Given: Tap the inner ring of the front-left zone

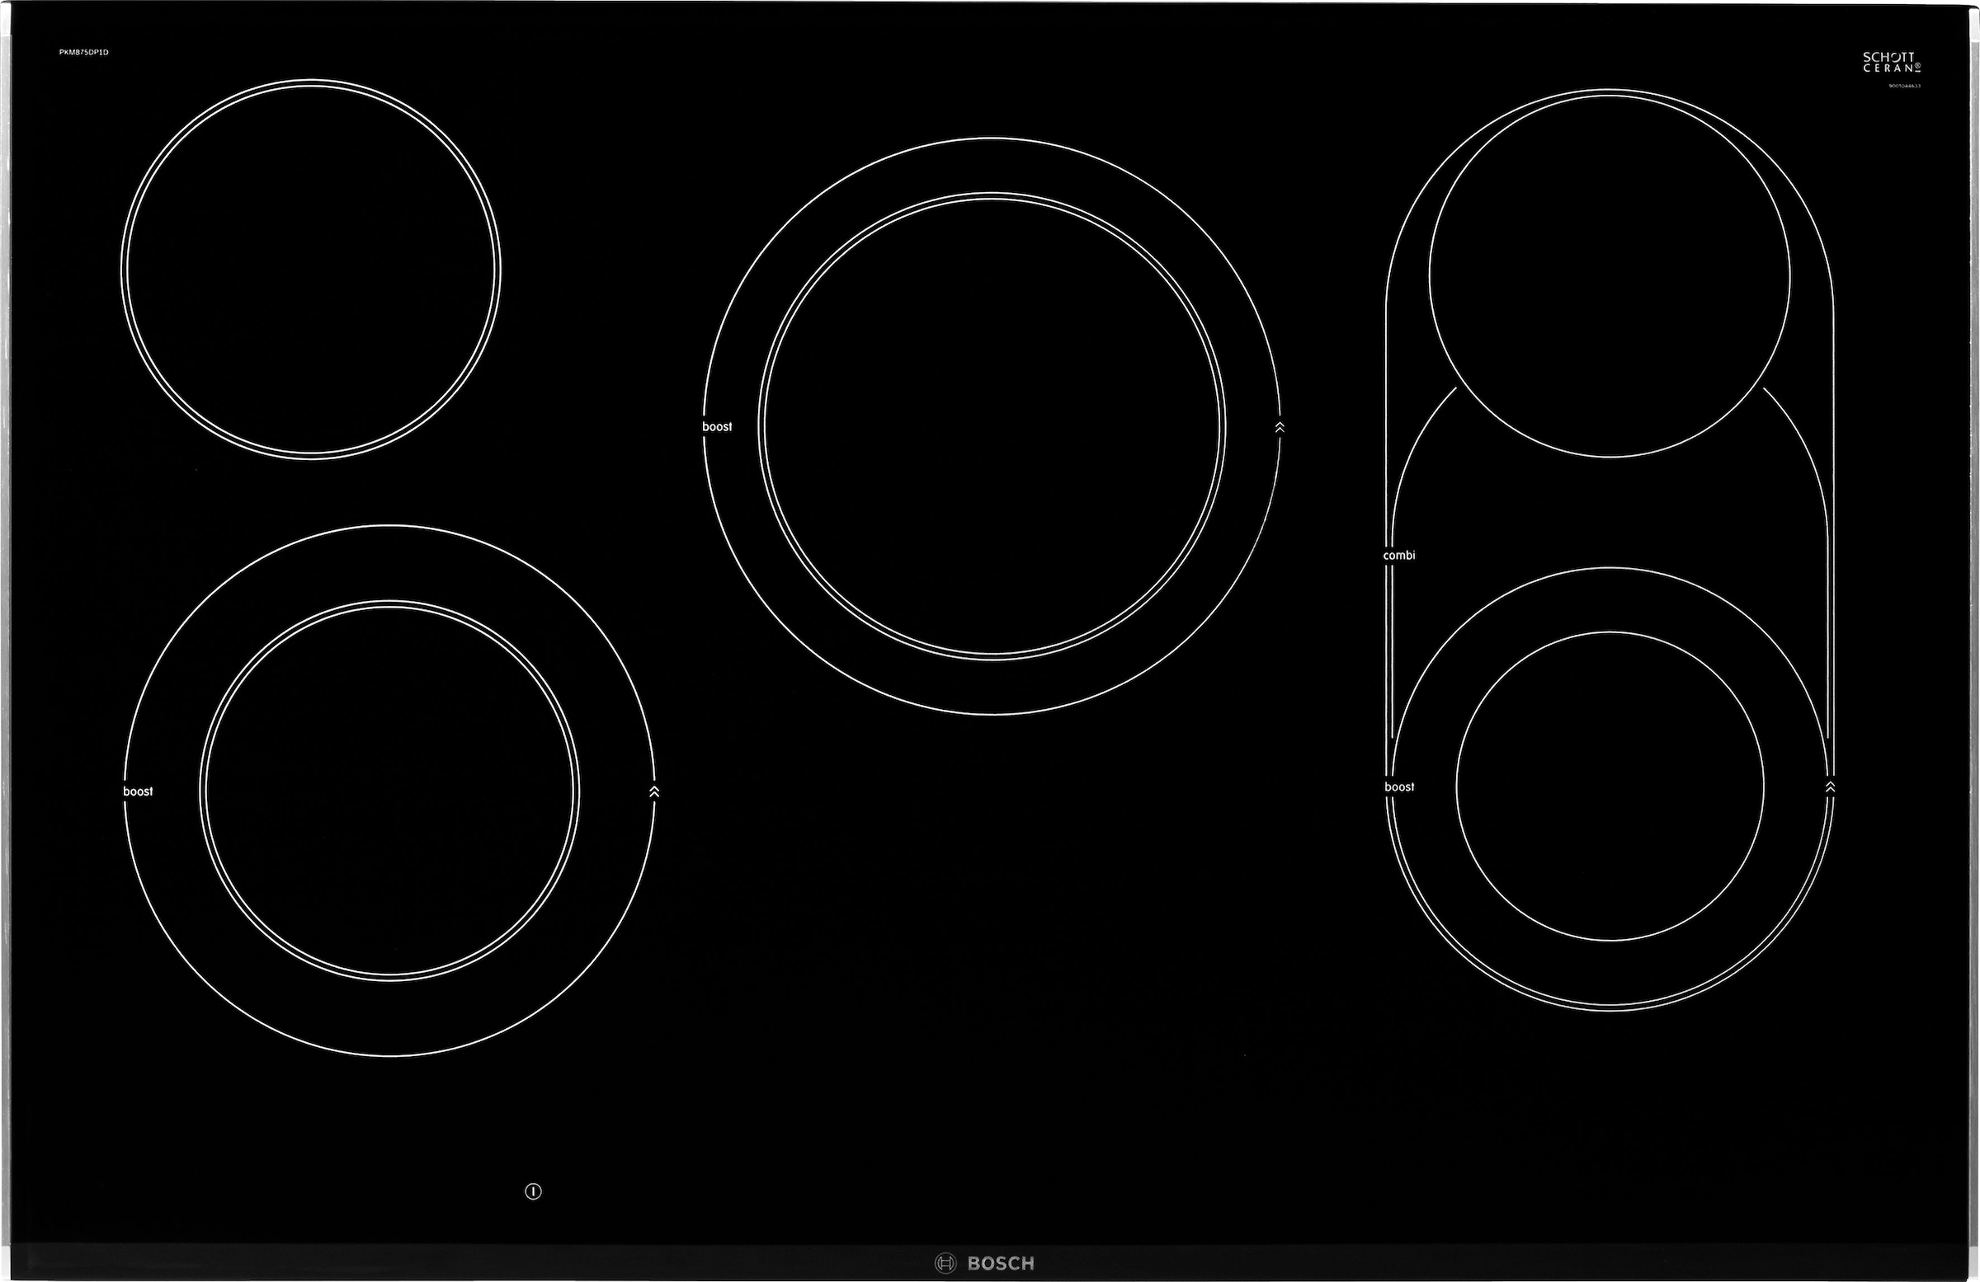Looking at the screenshot, I should 389,791.
